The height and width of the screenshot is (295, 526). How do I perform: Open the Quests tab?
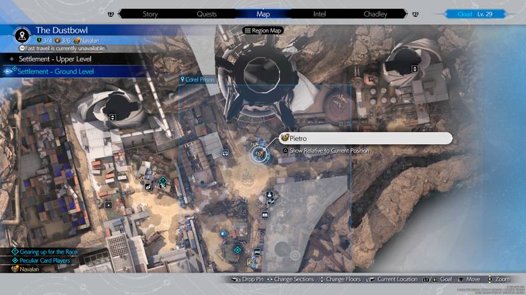[x=207, y=14]
